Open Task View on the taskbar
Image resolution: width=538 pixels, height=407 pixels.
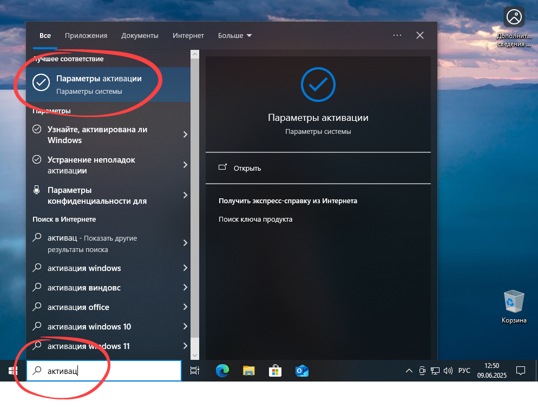click(x=194, y=371)
